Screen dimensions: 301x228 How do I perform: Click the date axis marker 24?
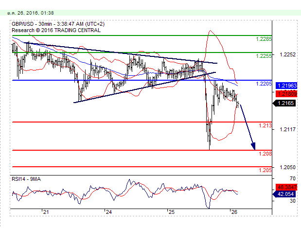pos(108,212)
